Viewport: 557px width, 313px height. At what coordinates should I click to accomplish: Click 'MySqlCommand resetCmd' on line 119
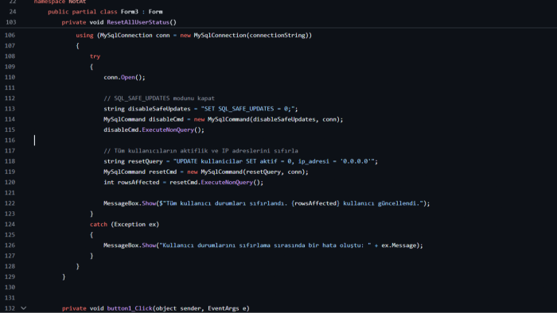click(x=140, y=172)
